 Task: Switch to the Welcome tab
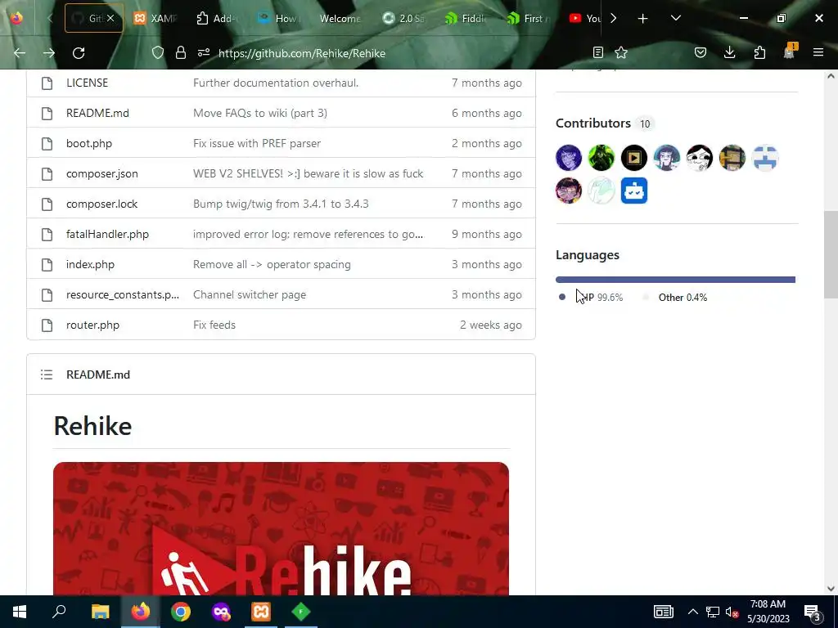point(340,18)
